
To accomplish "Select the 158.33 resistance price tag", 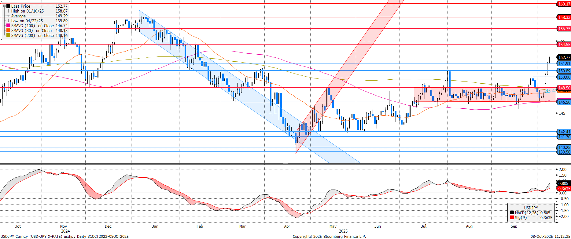I will point(564,17).
